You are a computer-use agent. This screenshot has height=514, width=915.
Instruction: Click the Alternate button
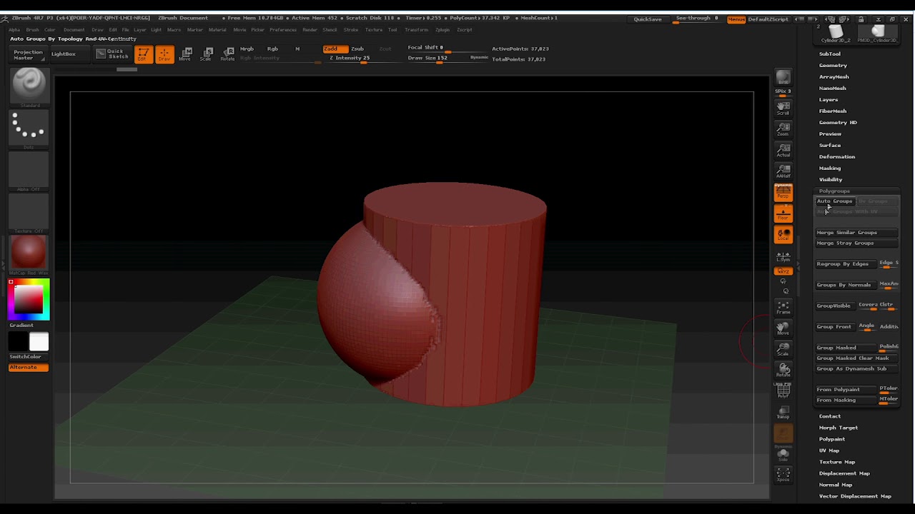(x=29, y=367)
